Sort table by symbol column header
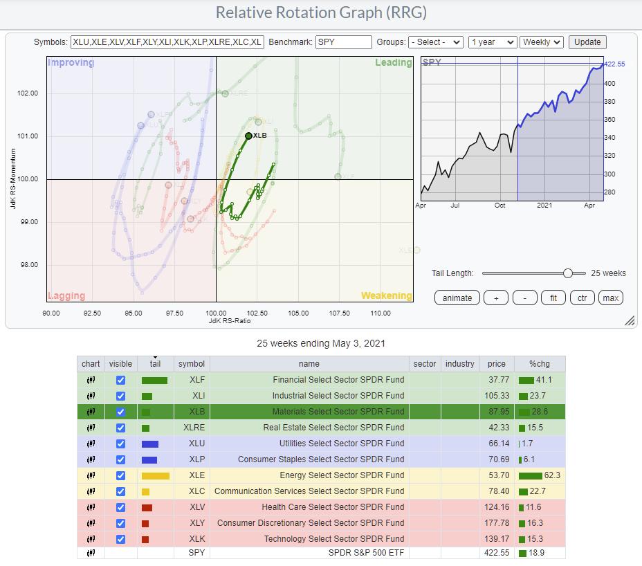642x566 pixels. click(x=191, y=364)
